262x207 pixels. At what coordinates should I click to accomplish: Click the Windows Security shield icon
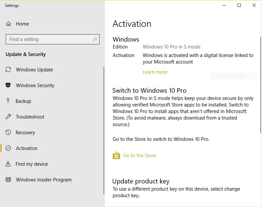[x=8, y=85]
